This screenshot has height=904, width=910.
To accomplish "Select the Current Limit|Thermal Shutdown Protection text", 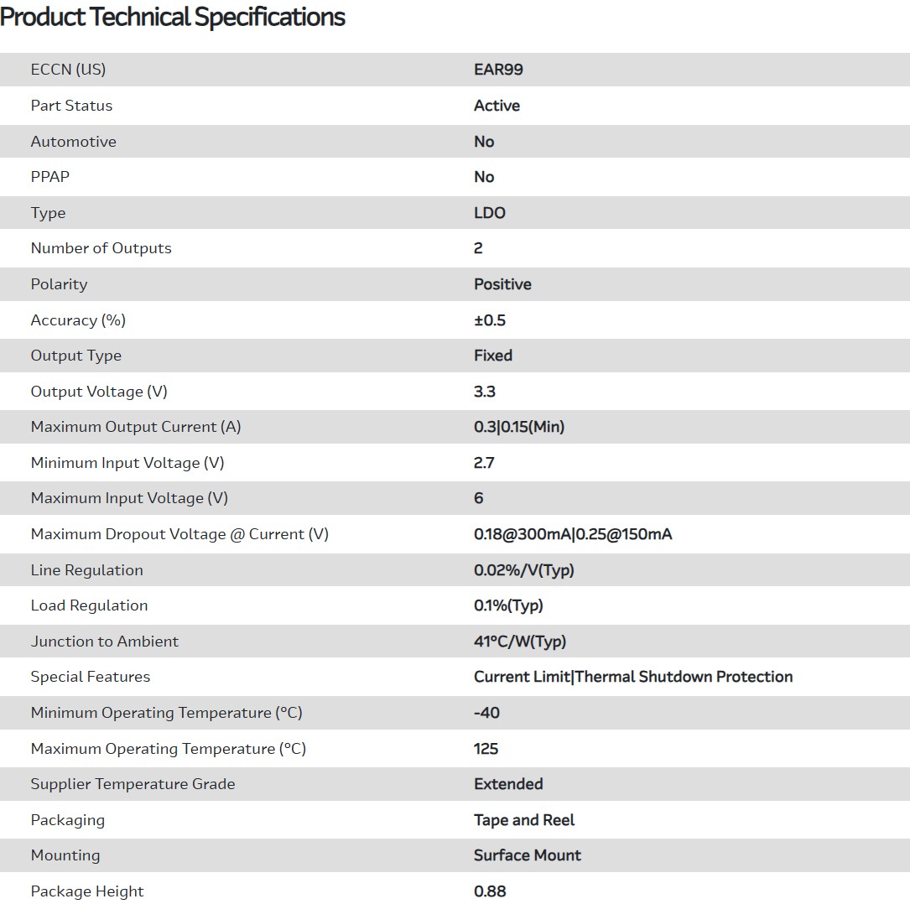I will (633, 677).
